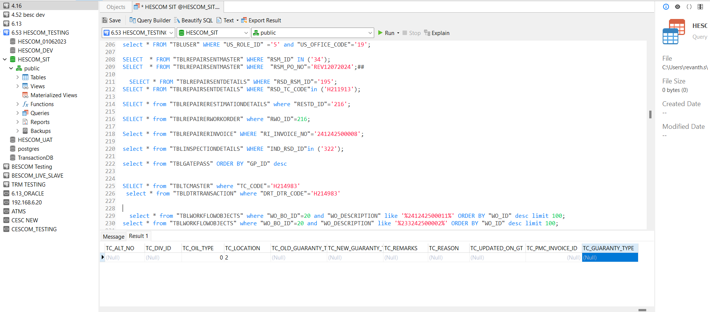This screenshot has height=312, width=710.
Task: Click the postgres database icon
Action: coord(13,149)
